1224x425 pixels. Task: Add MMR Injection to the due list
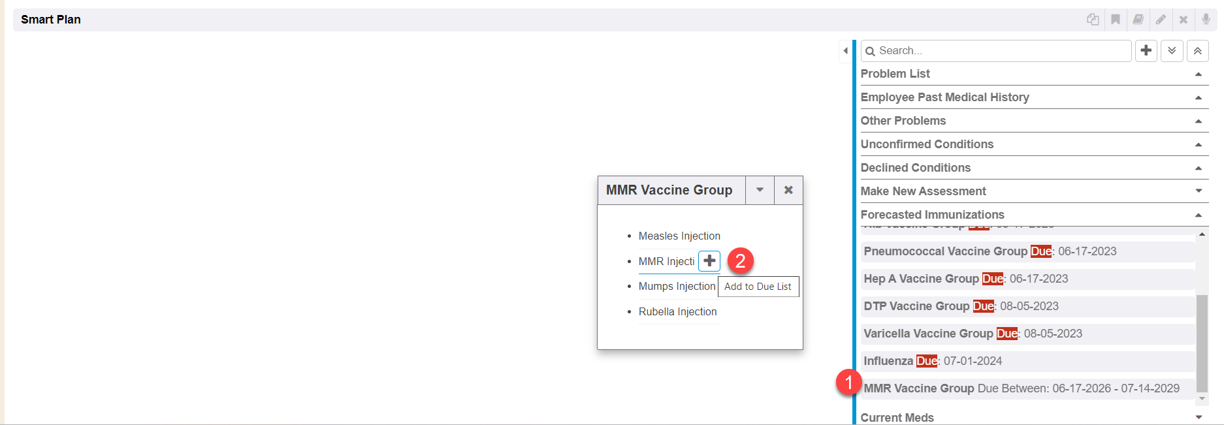click(x=709, y=261)
